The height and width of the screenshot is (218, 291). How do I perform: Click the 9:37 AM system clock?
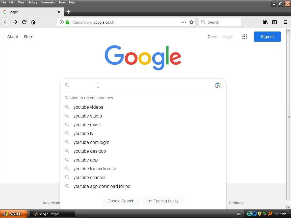point(280,214)
